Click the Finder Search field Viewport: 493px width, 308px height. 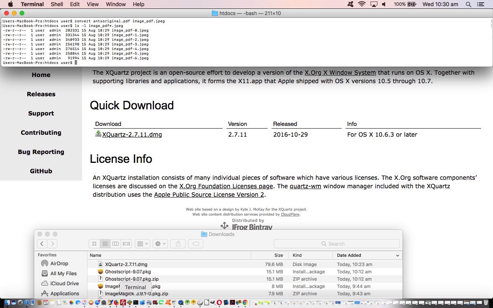[x=336, y=244]
